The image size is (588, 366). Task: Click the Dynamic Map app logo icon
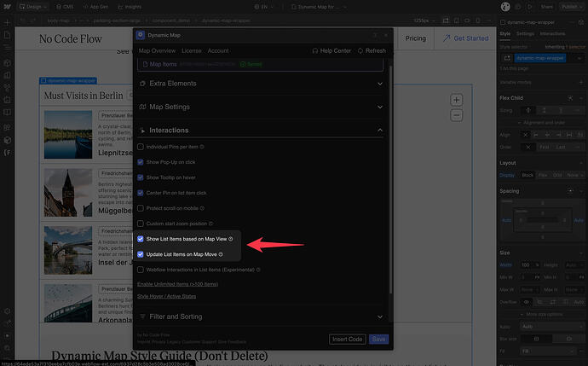coord(141,35)
